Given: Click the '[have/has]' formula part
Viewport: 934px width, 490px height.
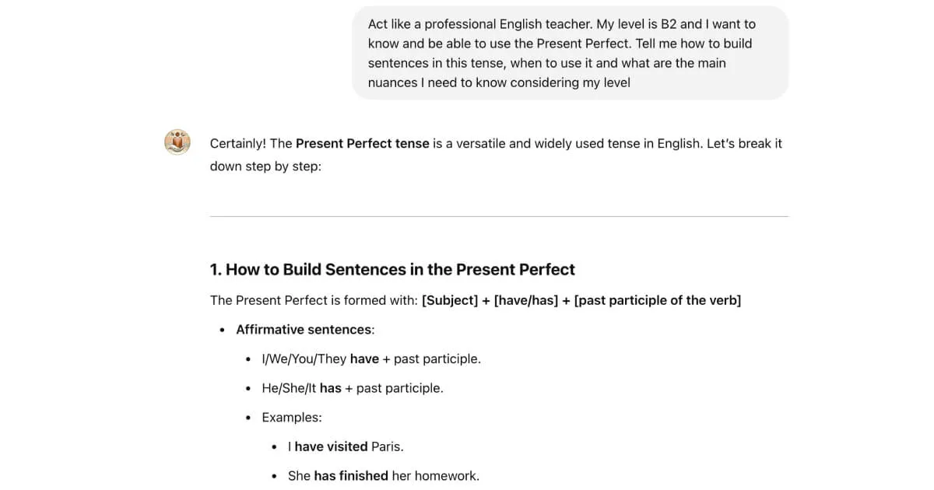Looking at the screenshot, I should point(526,301).
